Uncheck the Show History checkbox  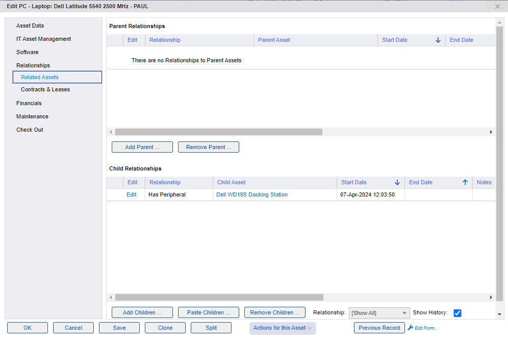tap(457, 312)
